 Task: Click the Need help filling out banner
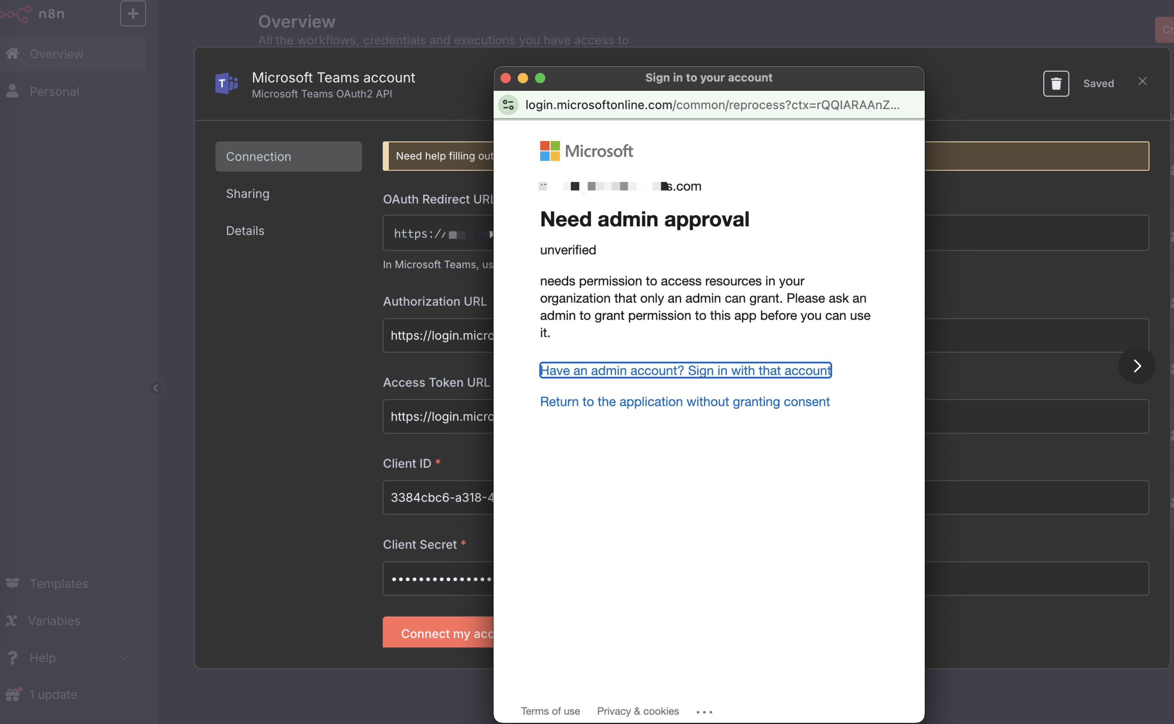[766, 156]
